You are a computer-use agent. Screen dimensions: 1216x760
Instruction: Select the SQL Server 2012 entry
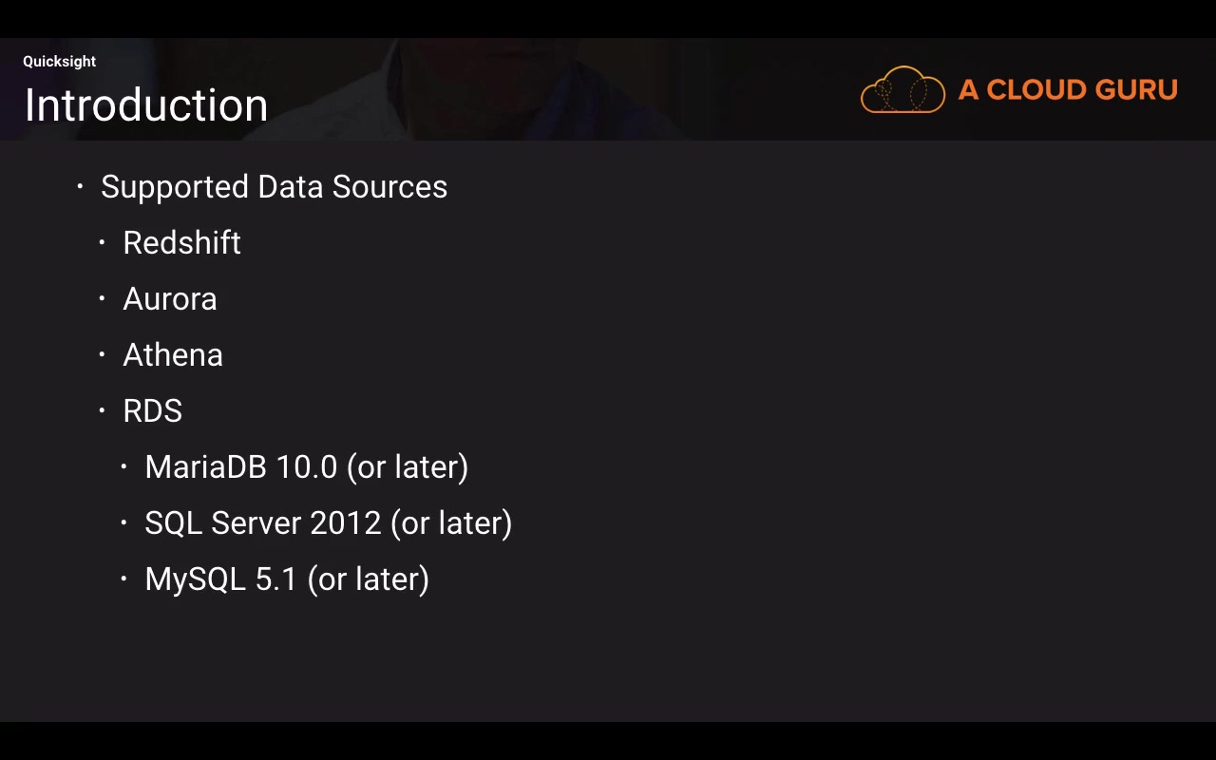(328, 523)
